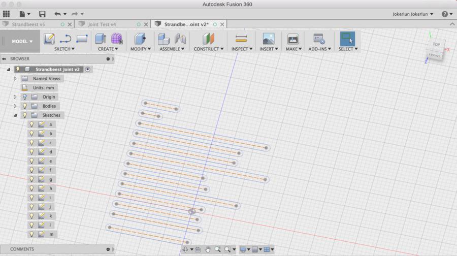Open the ADD-INS menu
This screenshot has height=256, width=457.
click(x=320, y=49)
